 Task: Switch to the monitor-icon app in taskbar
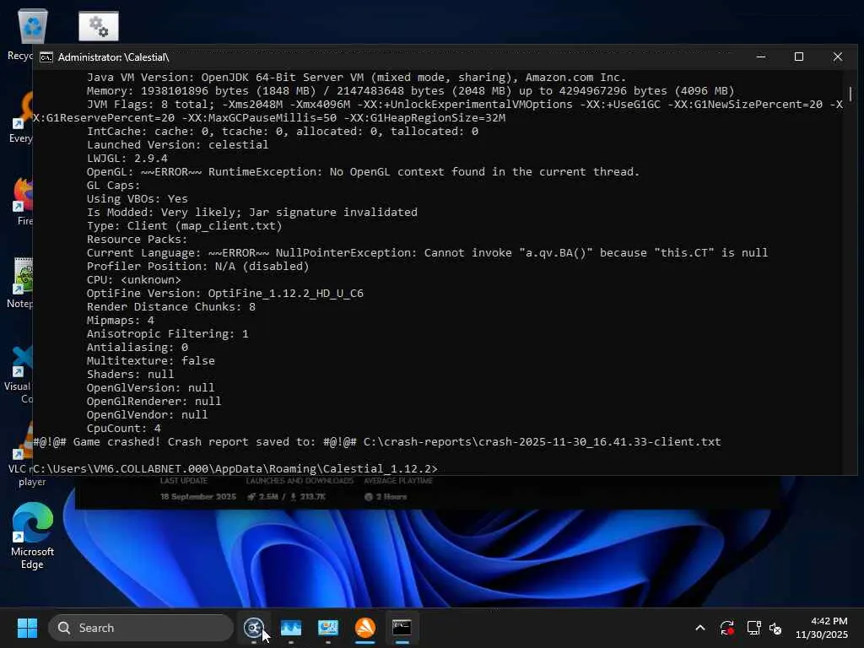pyautogui.click(x=328, y=628)
